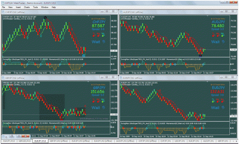Switch to the AUDJPY,M2 (offline) tab

(125, 141)
